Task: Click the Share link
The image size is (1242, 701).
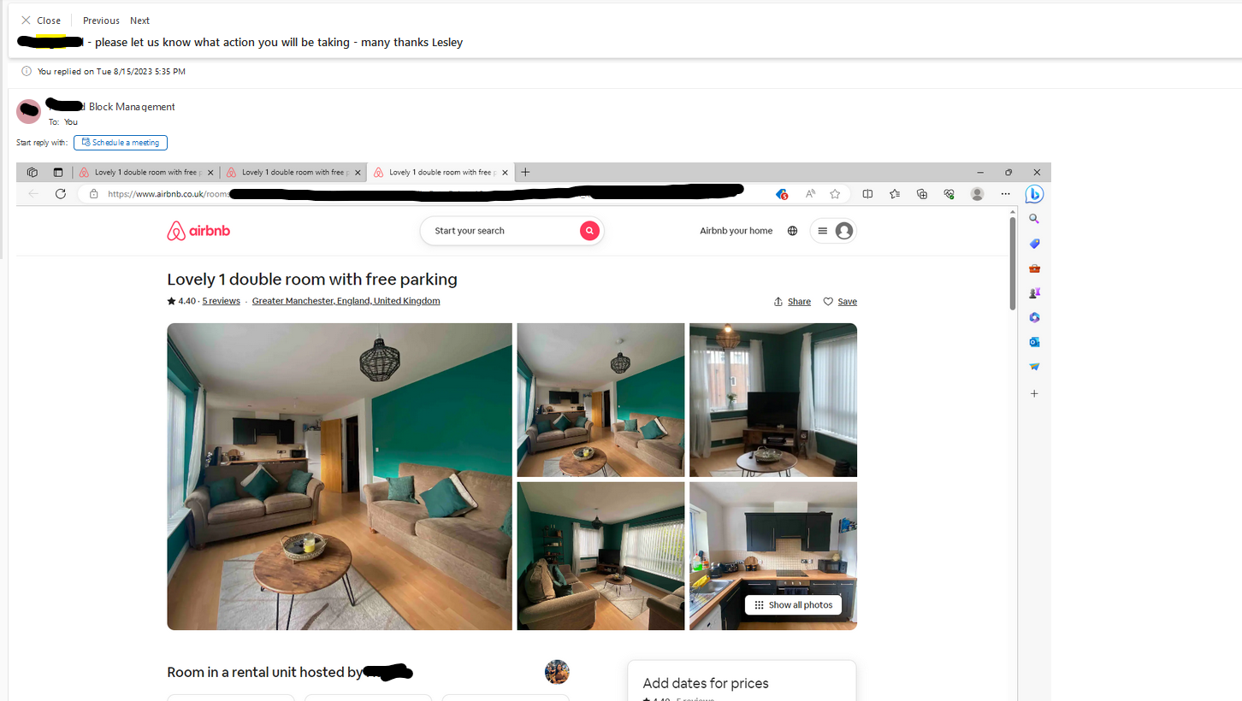Action: pyautogui.click(x=792, y=302)
